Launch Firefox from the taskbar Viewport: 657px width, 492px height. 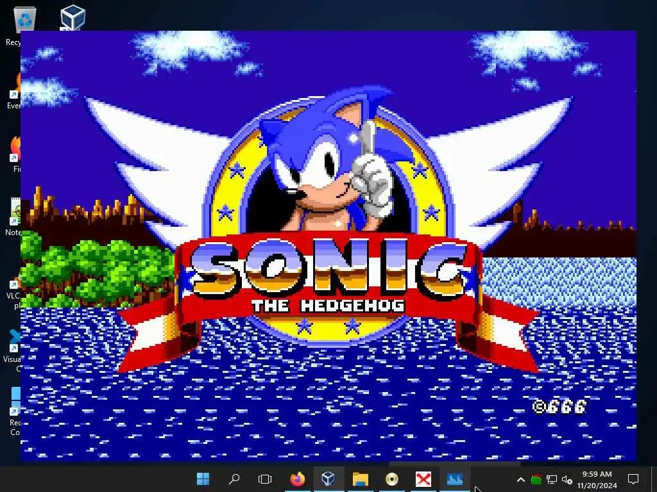(298, 479)
